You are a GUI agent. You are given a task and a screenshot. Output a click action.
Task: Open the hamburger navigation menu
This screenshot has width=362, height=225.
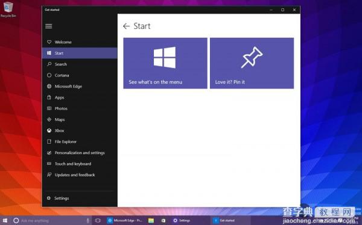[48, 26]
